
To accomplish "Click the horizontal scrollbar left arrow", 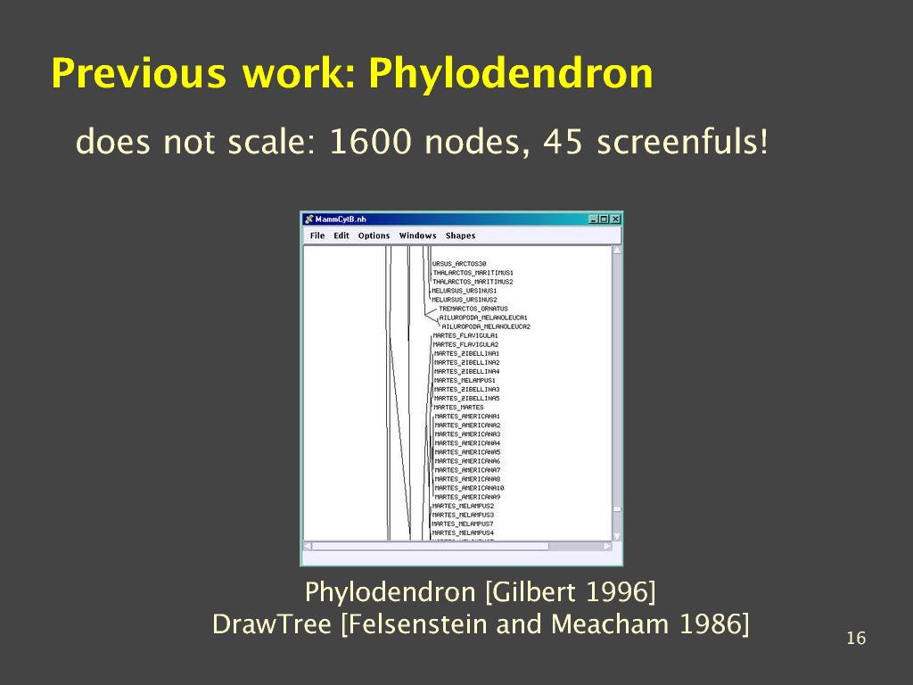I will tap(308, 546).
